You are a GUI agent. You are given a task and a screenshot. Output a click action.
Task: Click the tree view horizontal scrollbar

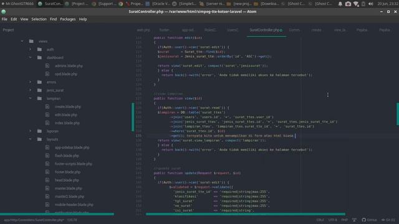[x=57, y=214]
